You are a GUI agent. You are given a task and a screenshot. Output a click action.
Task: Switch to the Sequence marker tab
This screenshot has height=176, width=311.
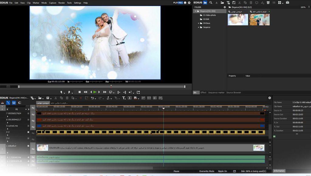[x=216, y=92]
